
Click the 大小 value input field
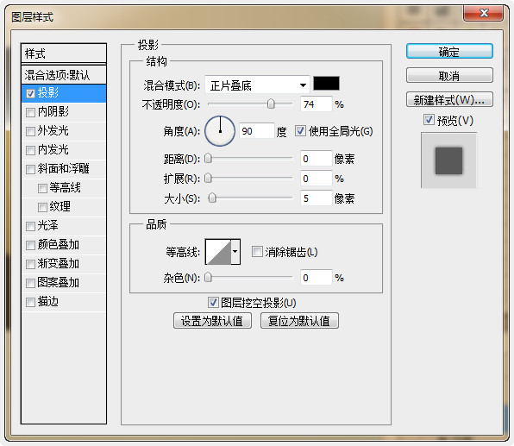click(316, 198)
